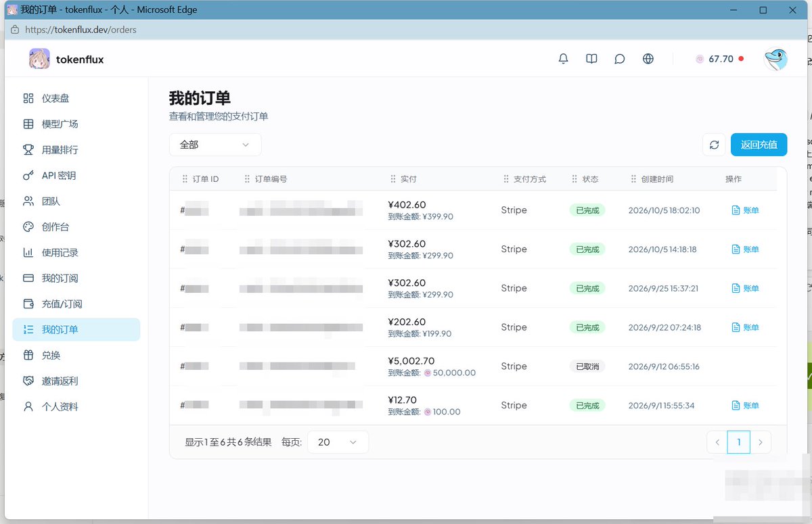Open 账单 for the ¥12.70 order

[x=745, y=406]
